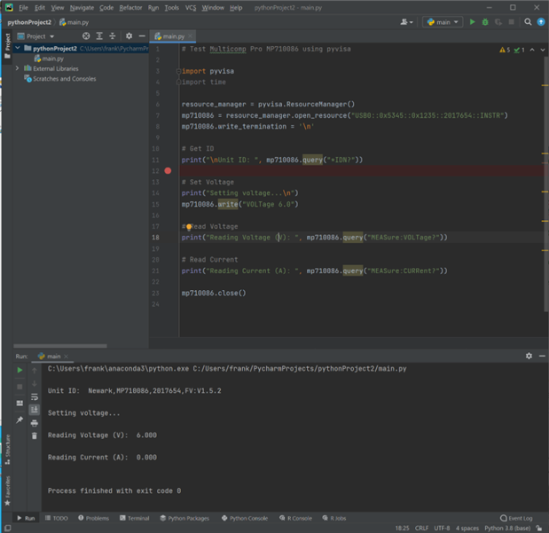Toggle the breakpoint on line 12
The width and height of the screenshot is (549, 533).
[168, 170]
